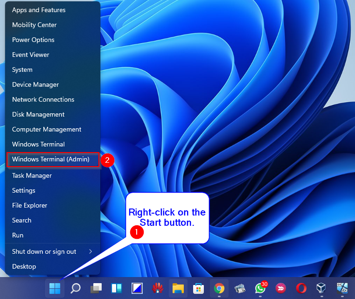This screenshot has height=299, width=355.
Task: Open the Run dialog entry
Action: pos(53,236)
